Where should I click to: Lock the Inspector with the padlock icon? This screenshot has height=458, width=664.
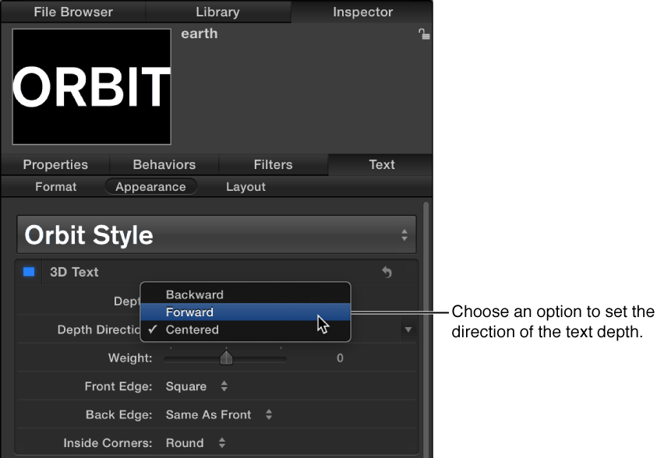point(423,34)
